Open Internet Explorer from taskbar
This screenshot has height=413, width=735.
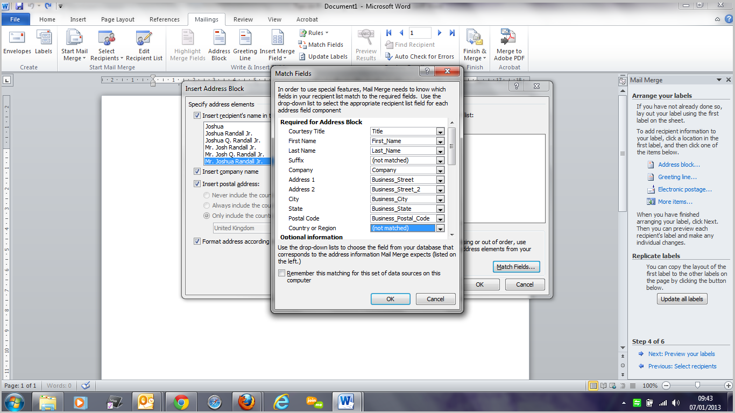pyautogui.click(x=281, y=402)
